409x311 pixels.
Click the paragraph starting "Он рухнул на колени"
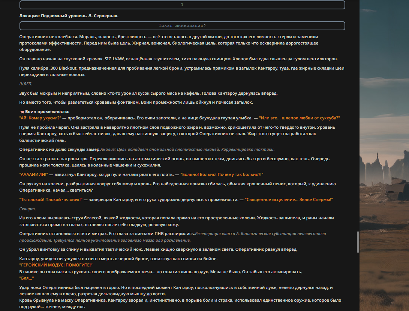point(177,187)
